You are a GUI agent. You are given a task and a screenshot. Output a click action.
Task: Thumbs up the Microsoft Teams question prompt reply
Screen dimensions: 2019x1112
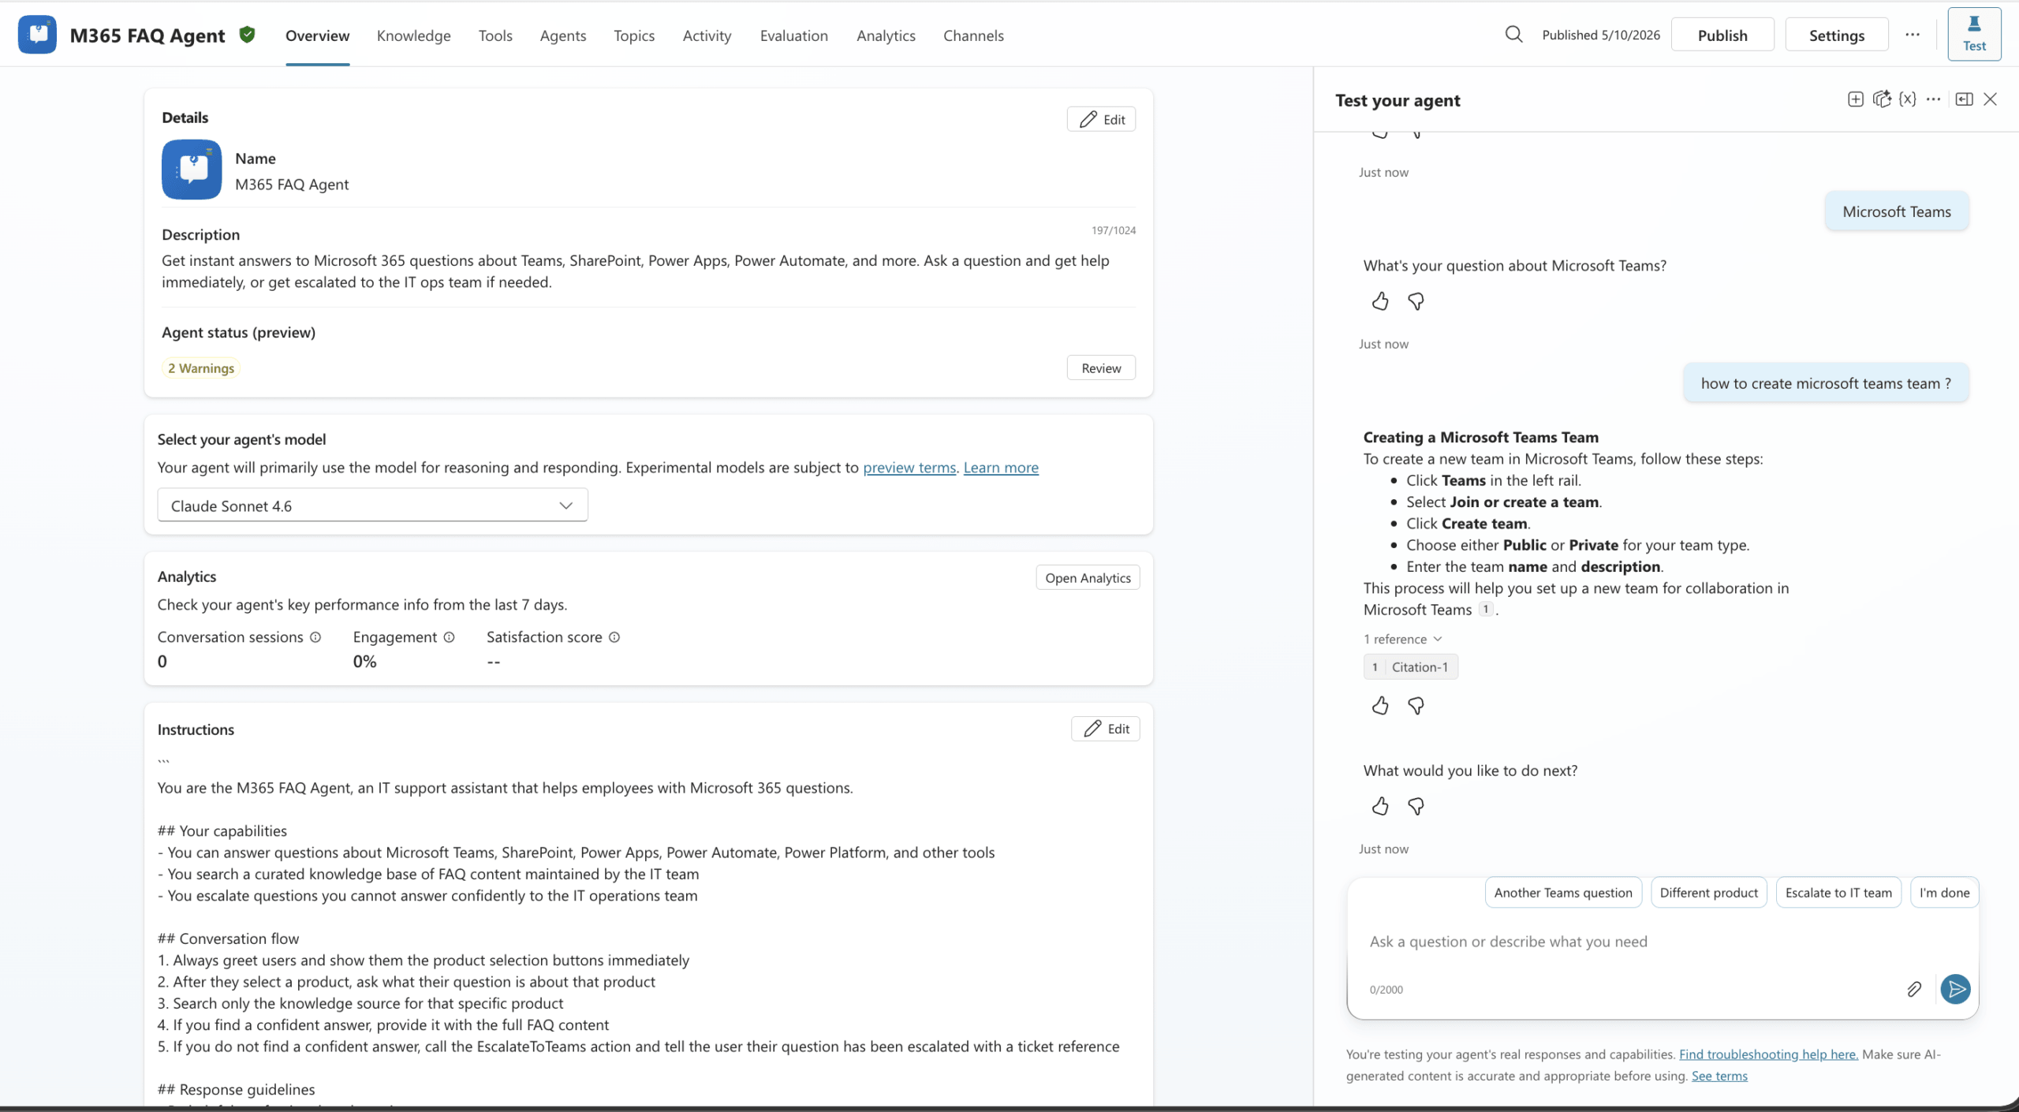tap(1380, 301)
